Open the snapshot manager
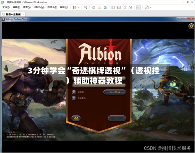The height and width of the screenshot is (153, 195). pos(105,7)
